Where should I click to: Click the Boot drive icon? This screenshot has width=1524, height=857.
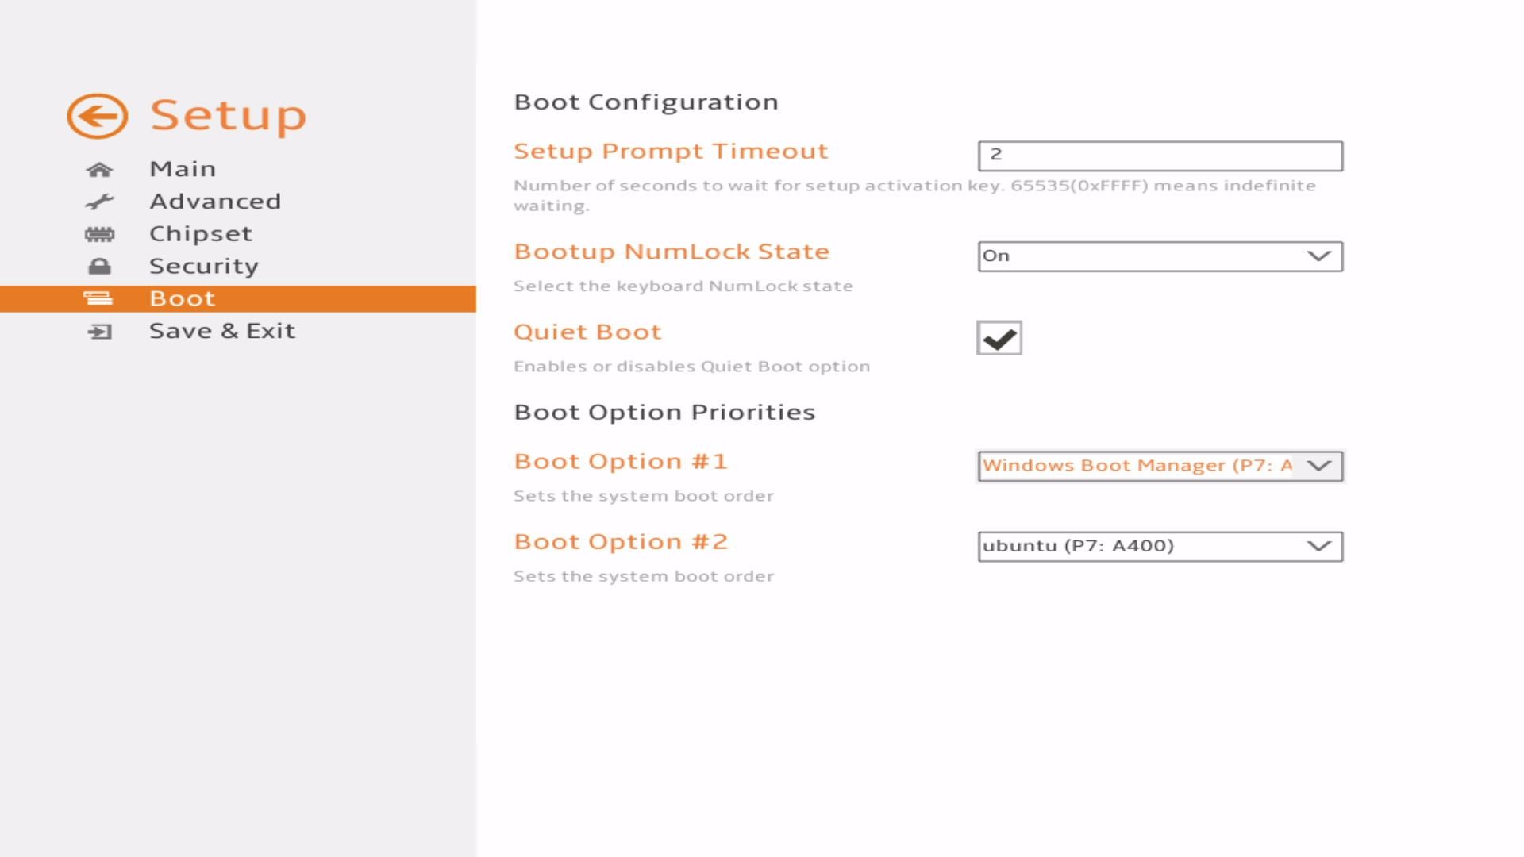tap(98, 299)
